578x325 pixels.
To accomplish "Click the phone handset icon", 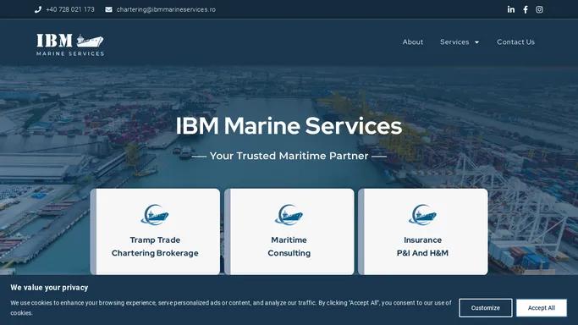I will click(x=38, y=9).
